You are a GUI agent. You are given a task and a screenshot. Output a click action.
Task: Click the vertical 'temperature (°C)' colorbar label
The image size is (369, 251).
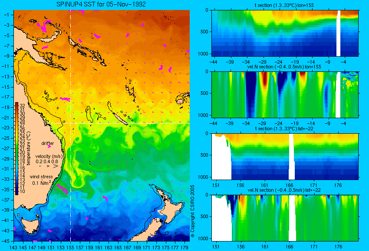coord(29,148)
